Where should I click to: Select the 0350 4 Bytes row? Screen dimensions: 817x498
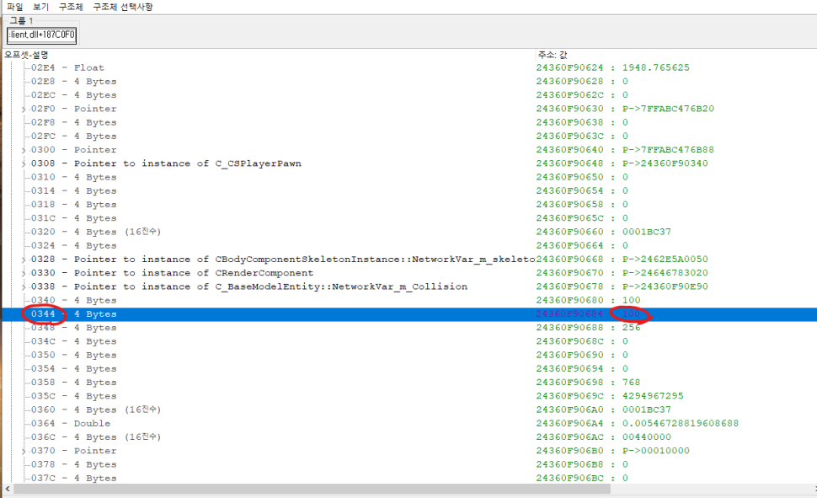(x=73, y=355)
